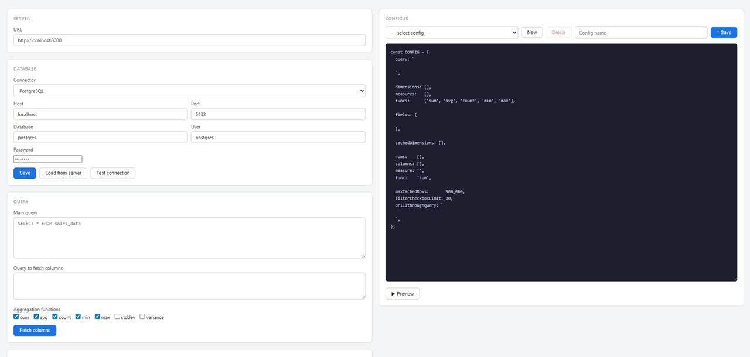Viewport: 750px width, 357px height.
Task: Save the database settings
Action: pyautogui.click(x=25, y=173)
